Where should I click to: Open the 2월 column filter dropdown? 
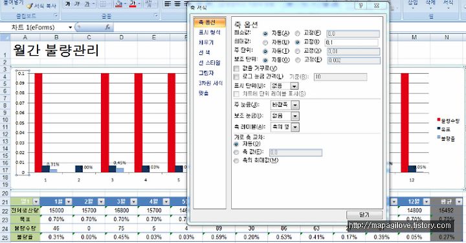102,202
